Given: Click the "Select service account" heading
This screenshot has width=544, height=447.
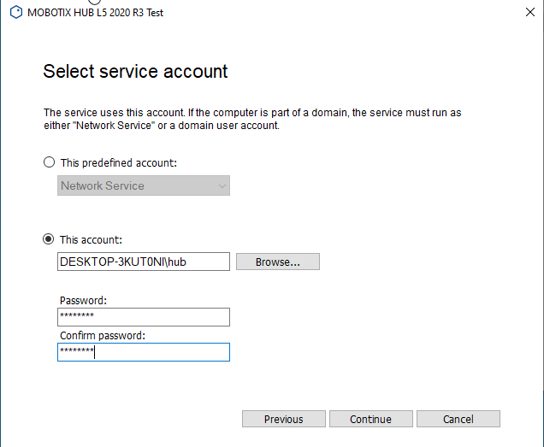Looking at the screenshot, I should (x=135, y=71).
